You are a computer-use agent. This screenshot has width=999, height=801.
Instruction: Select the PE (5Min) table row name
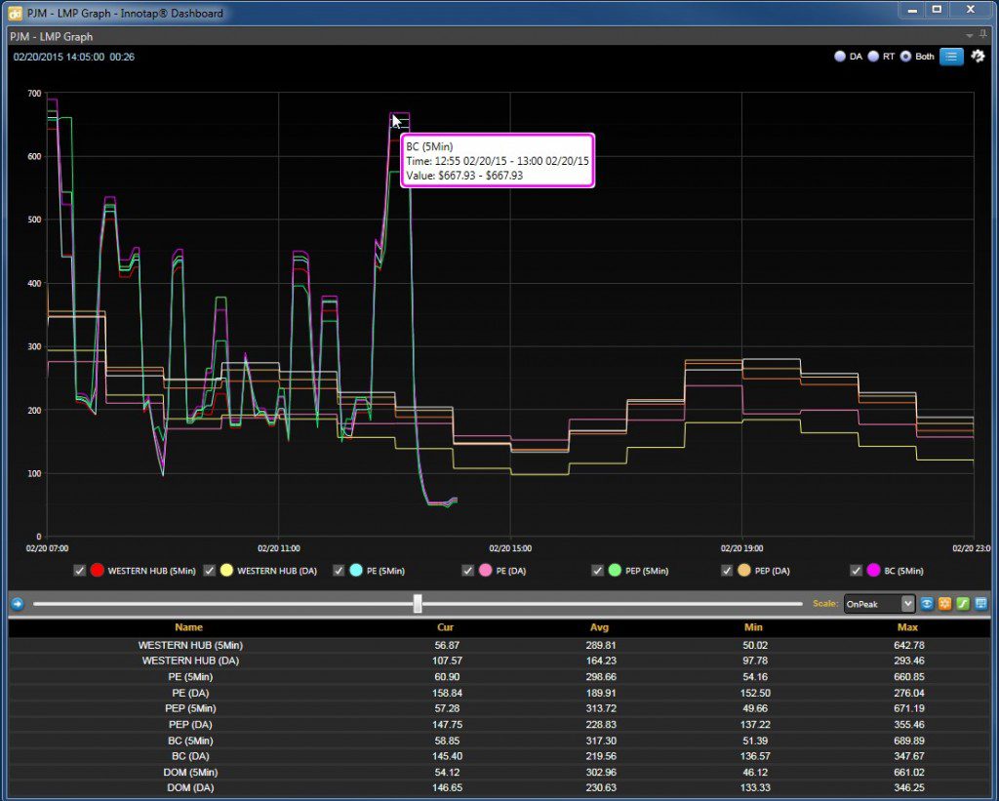coord(190,677)
